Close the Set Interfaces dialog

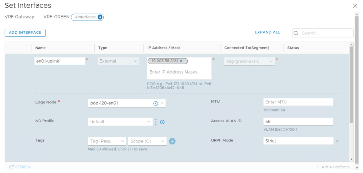point(355,6)
